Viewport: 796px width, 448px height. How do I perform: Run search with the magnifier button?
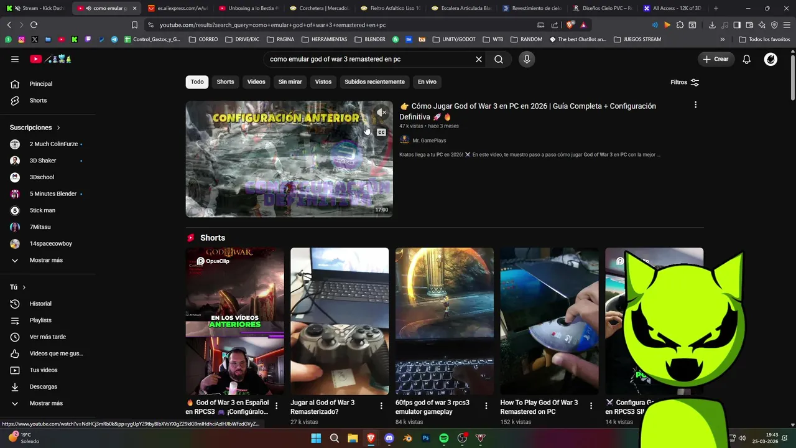499,59
